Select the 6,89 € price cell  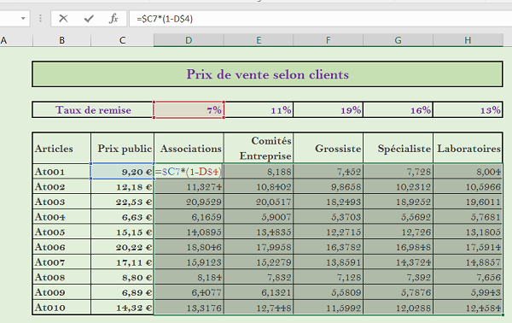(x=122, y=291)
